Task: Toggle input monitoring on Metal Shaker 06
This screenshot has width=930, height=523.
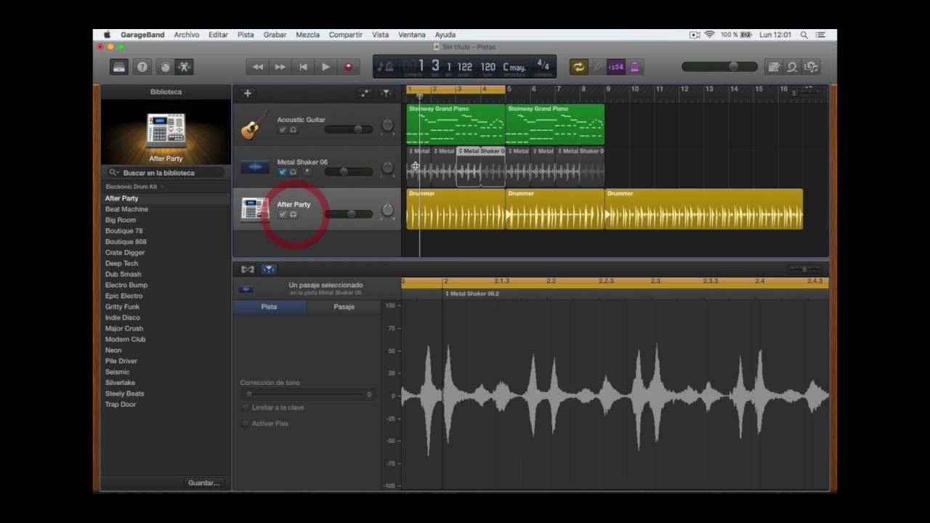Action: 307,172
